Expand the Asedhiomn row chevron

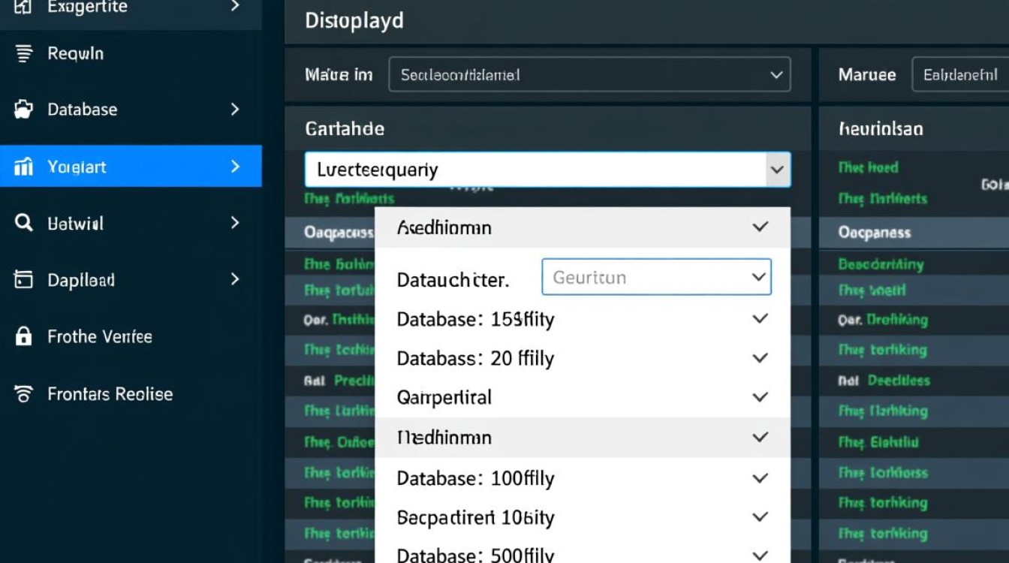760,227
